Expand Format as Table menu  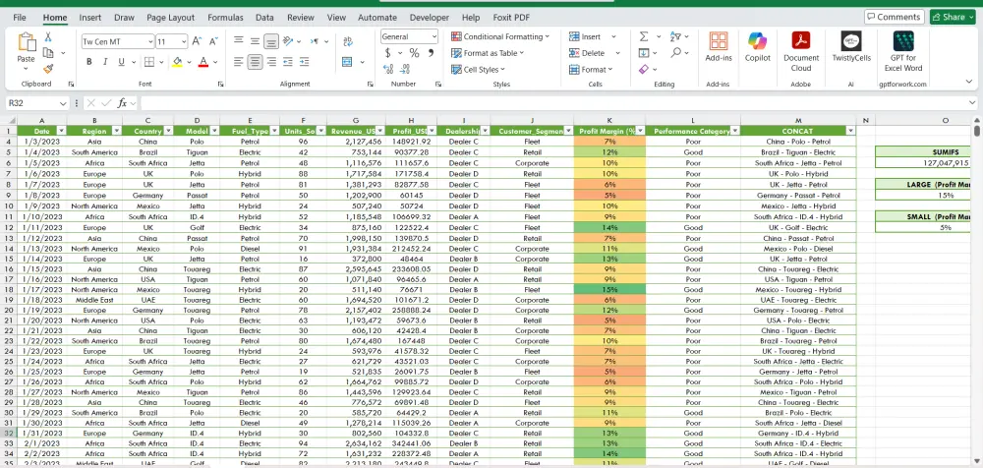[x=488, y=53]
